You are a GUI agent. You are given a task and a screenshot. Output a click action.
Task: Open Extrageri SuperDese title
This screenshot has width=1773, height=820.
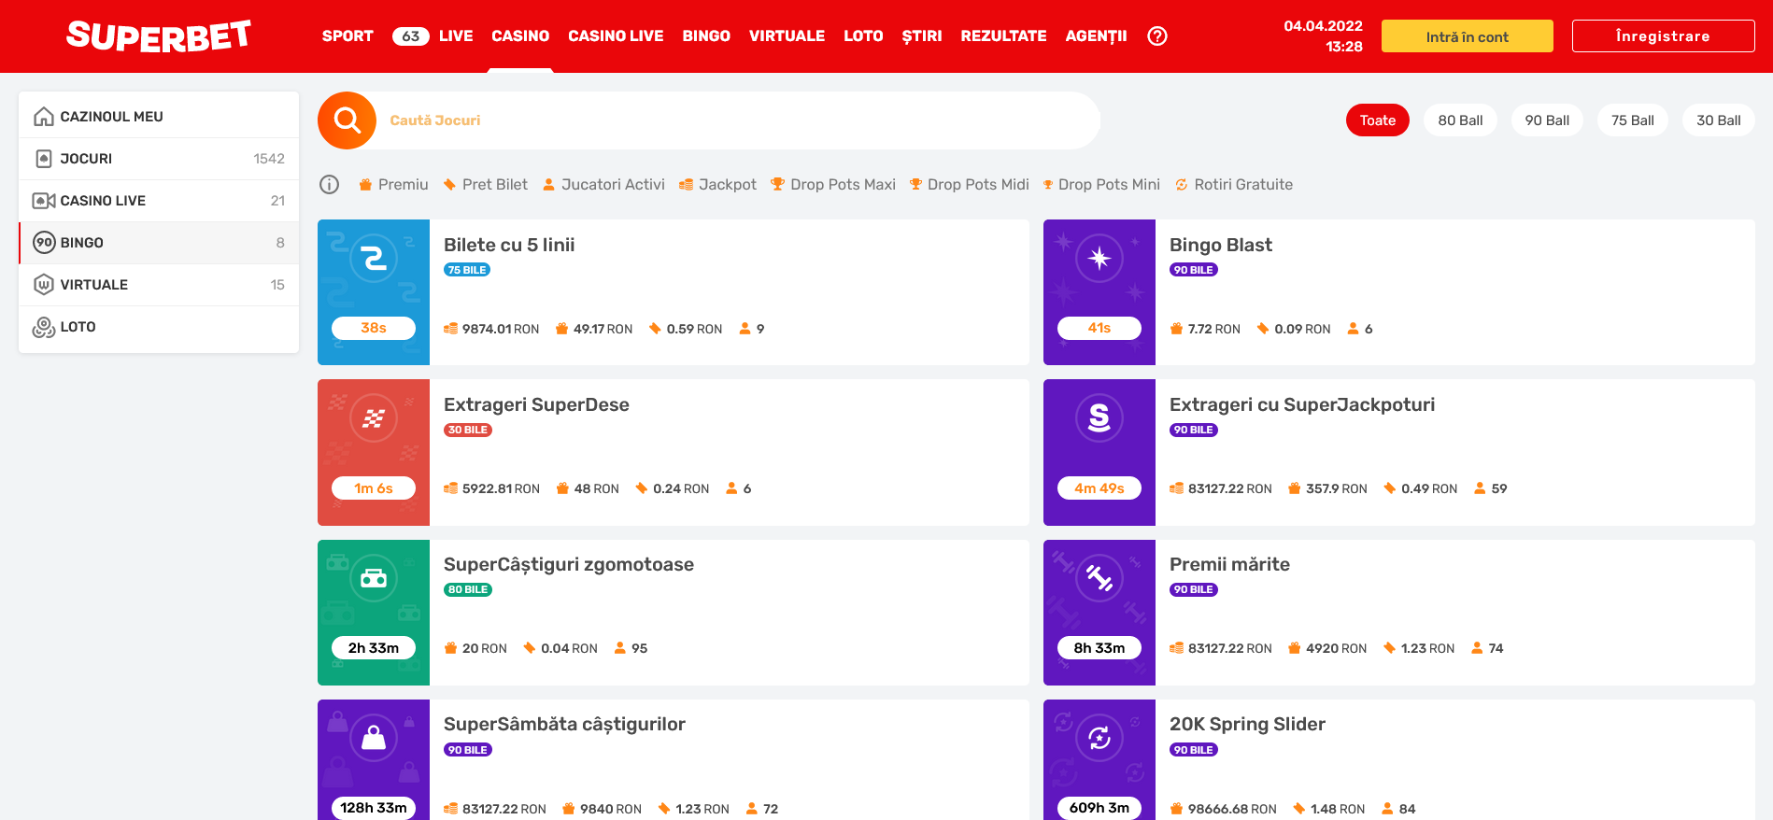point(536,404)
